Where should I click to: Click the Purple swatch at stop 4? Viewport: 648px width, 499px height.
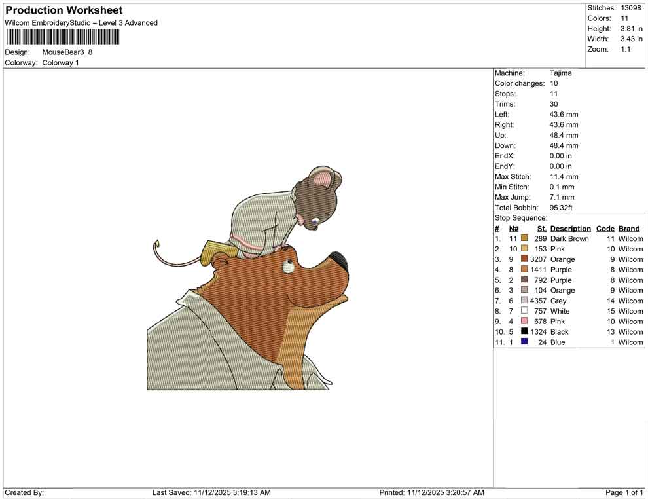coord(524,269)
